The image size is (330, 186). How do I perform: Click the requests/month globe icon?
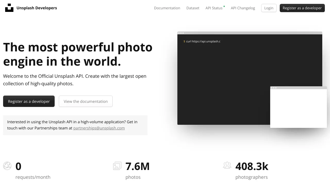pos(7,166)
